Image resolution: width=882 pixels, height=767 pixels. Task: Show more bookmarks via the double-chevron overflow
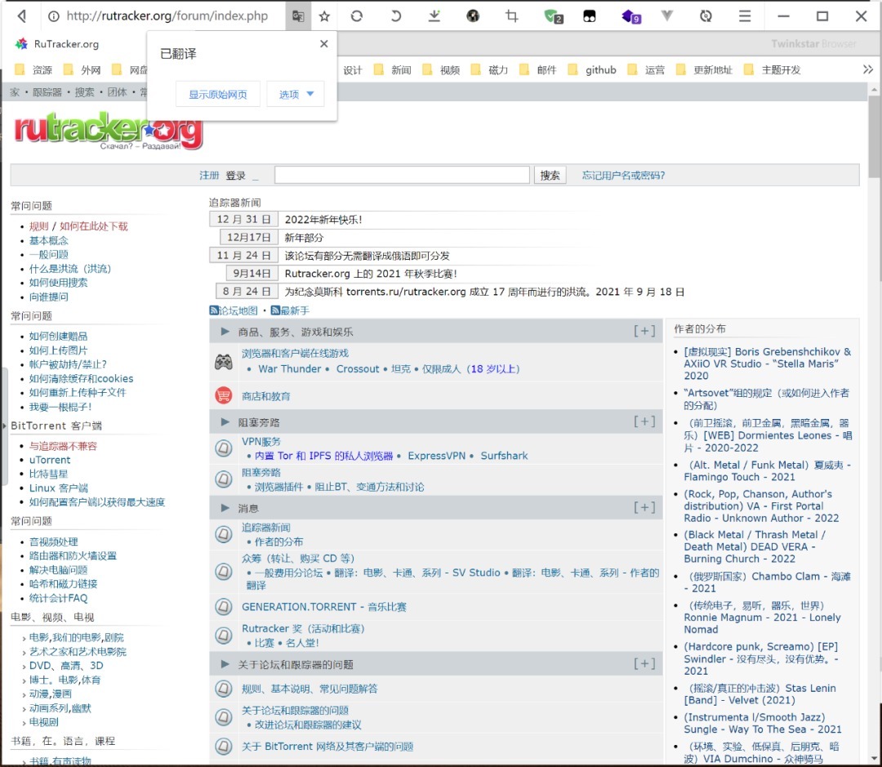tap(867, 69)
